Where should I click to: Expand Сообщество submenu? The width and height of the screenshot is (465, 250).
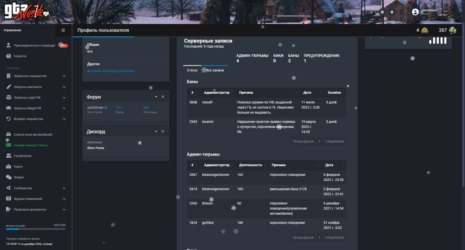tap(64, 188)
